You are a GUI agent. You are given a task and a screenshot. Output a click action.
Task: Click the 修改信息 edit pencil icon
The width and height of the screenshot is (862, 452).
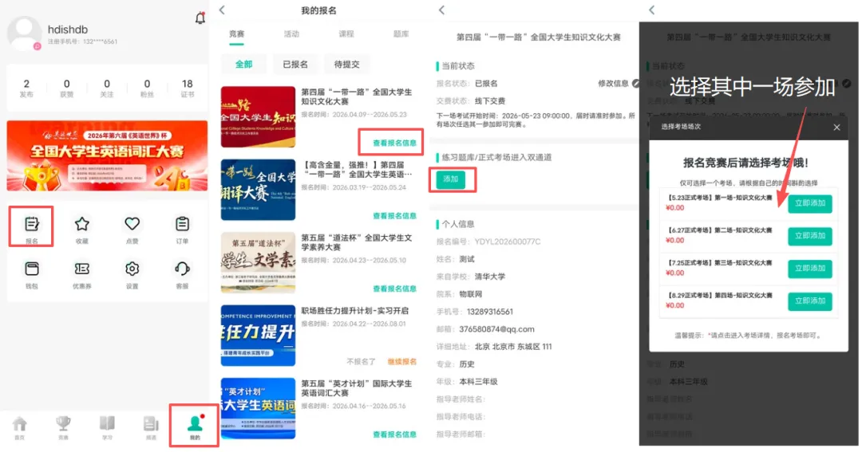tap(635, 84)
